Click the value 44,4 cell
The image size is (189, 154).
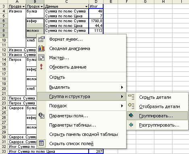pyautogui.click(x=96, y=26)
